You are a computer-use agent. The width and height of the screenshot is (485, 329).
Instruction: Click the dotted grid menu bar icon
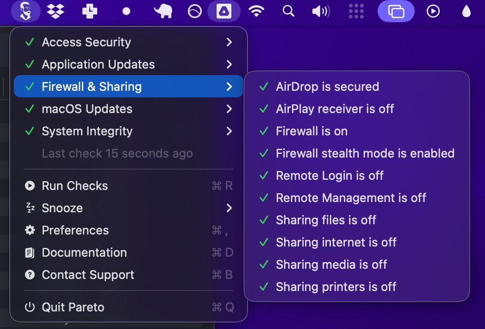356,12
